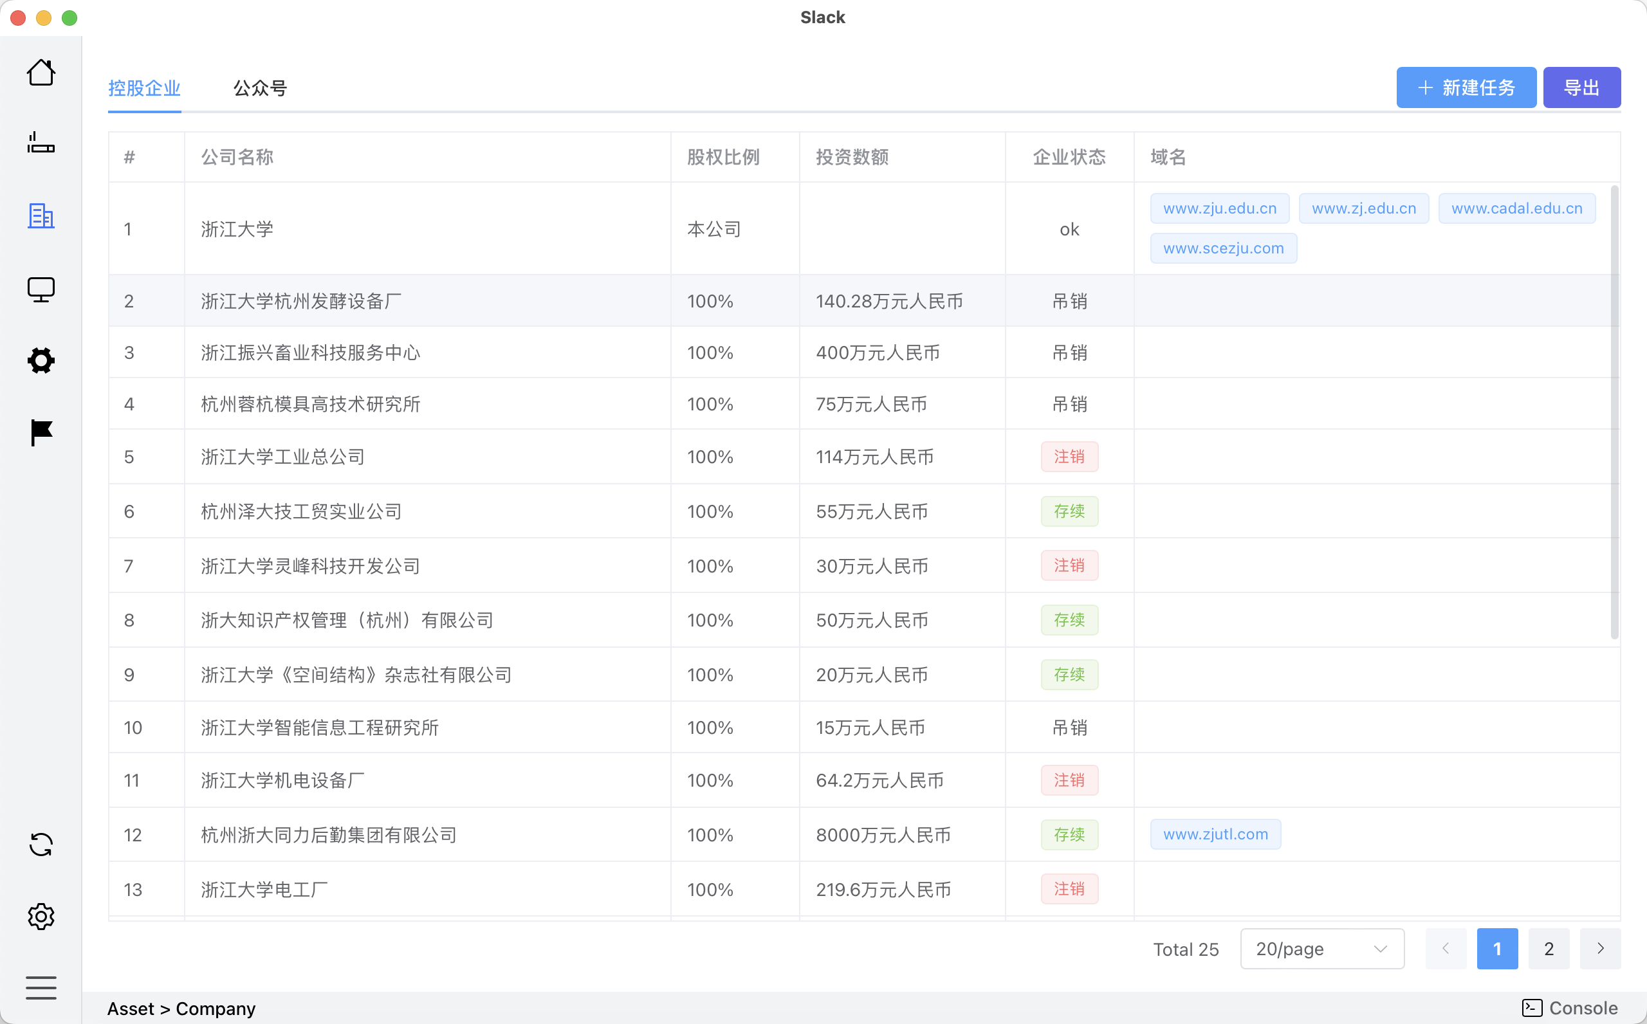Expand the 20/page size dropdown

[x=1321, y=949]
